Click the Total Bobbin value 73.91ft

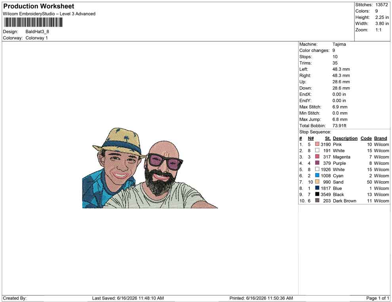point(339,126)
